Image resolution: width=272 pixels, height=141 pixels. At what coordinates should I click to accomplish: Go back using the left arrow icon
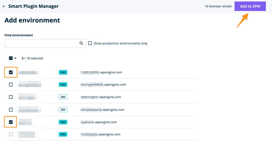click(x=4, y=6)
